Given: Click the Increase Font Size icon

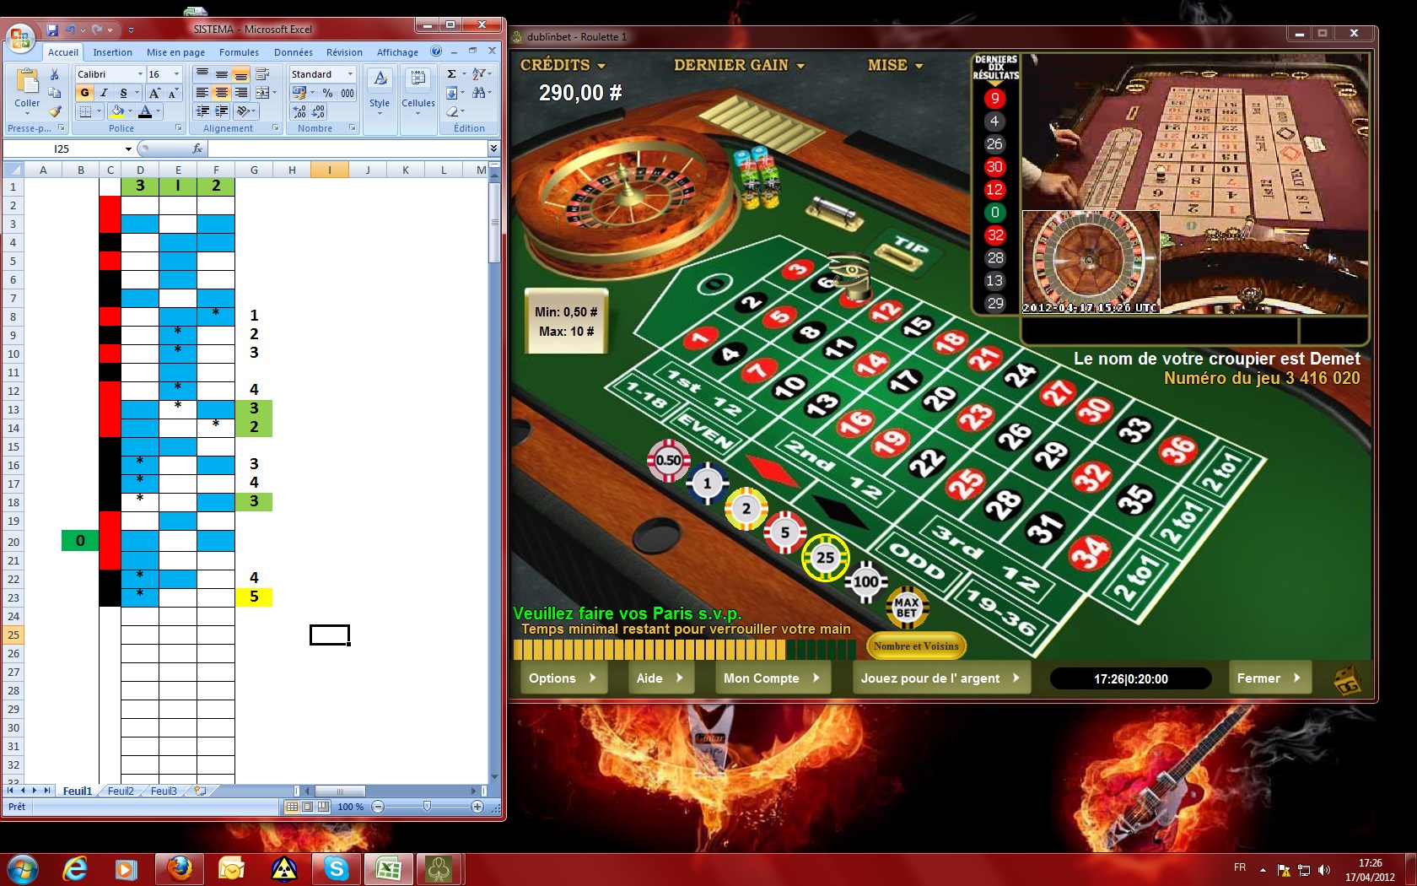Looking at the screenshot, I should tap(154, 93).
